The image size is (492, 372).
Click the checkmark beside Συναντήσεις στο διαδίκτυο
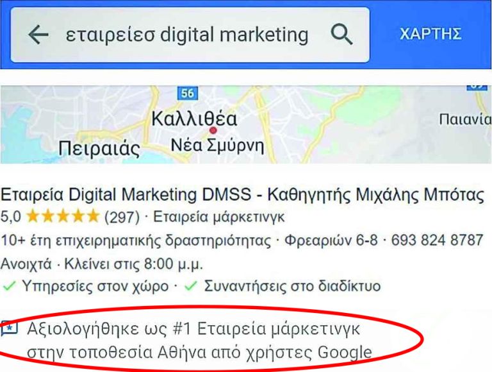click(191, 286)
